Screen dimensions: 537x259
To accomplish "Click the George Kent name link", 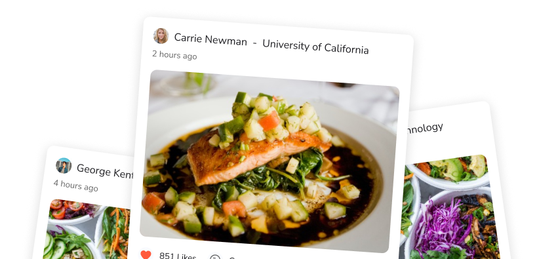I will 104,171.
